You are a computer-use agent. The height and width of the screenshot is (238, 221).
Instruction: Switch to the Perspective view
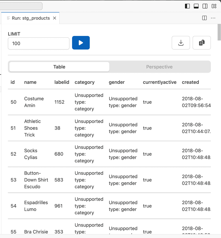click(159, 67)
